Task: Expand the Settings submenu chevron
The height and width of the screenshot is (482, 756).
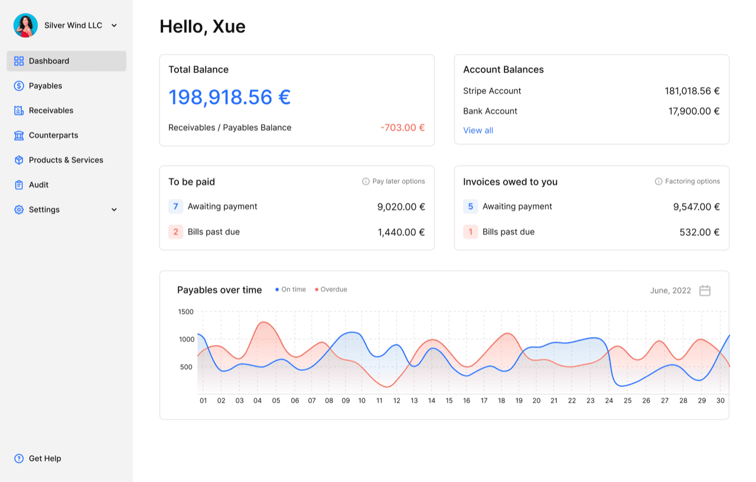Action: point(114,209)
